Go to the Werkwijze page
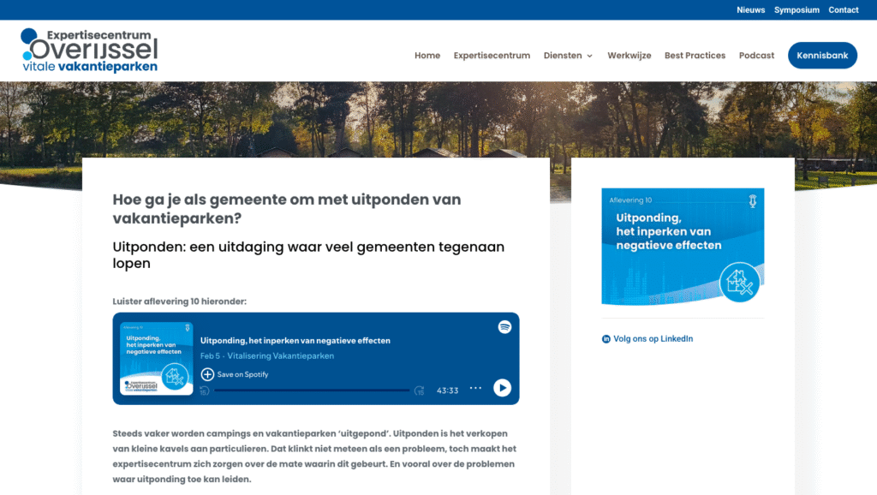This screenshot has width=877, height=495. [x=629, y=56]
